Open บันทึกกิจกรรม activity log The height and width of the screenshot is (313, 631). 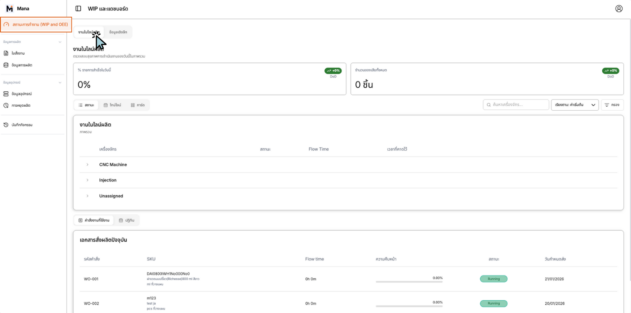click(22, 125)
